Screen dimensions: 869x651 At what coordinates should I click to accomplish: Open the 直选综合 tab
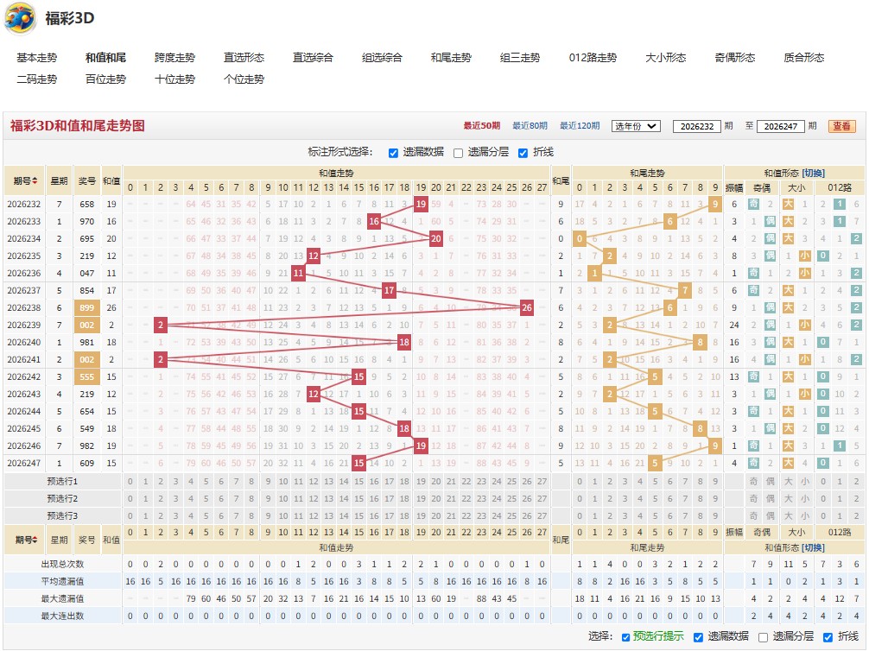point(313,58)
